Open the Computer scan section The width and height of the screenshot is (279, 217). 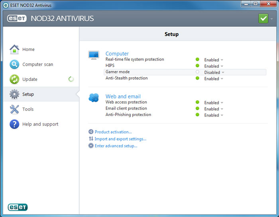point(37,65)
